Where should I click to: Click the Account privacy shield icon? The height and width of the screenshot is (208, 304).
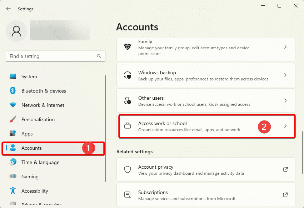coord(128,169)
